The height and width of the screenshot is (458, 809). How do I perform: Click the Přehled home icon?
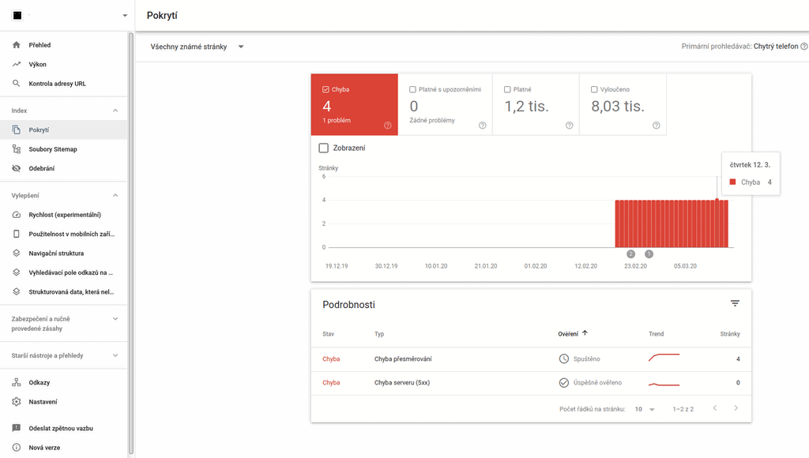point(17,45)
